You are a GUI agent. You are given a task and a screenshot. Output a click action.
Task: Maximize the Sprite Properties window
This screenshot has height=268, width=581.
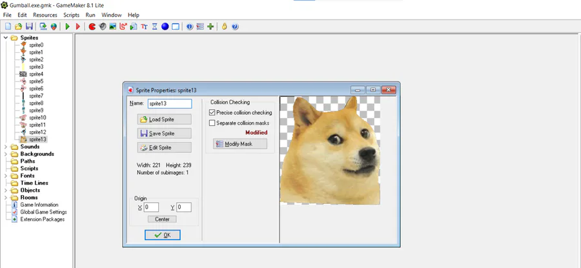[373, 90]
